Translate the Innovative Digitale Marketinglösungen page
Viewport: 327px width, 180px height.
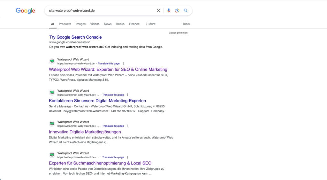coord(113,126)
